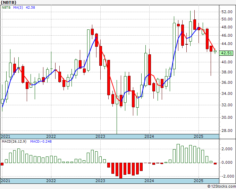
Task: Click the 0.000 MACD axis label
Action: 227,162
